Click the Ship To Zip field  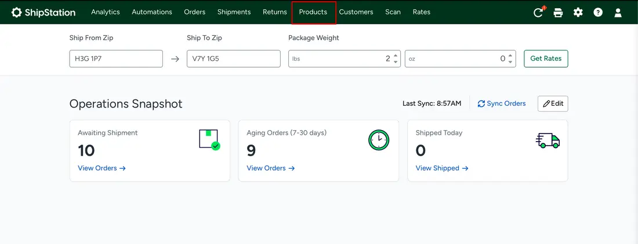[x=234, y=59]
